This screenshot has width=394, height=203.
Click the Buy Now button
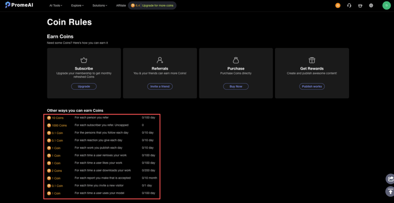[x=236, y=86]
